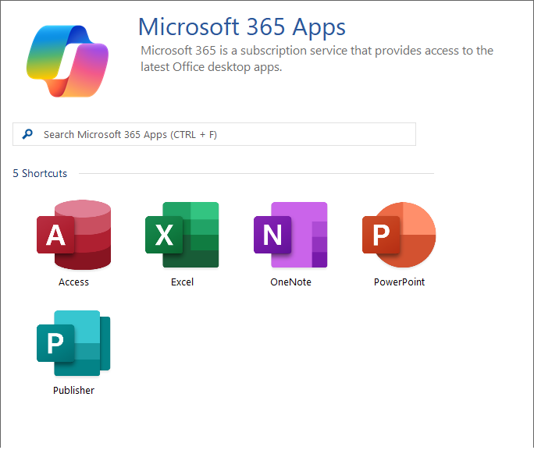This screenshot has height=450, width=534.
Task: Click the Excel text label
Action: click(182, 282)
